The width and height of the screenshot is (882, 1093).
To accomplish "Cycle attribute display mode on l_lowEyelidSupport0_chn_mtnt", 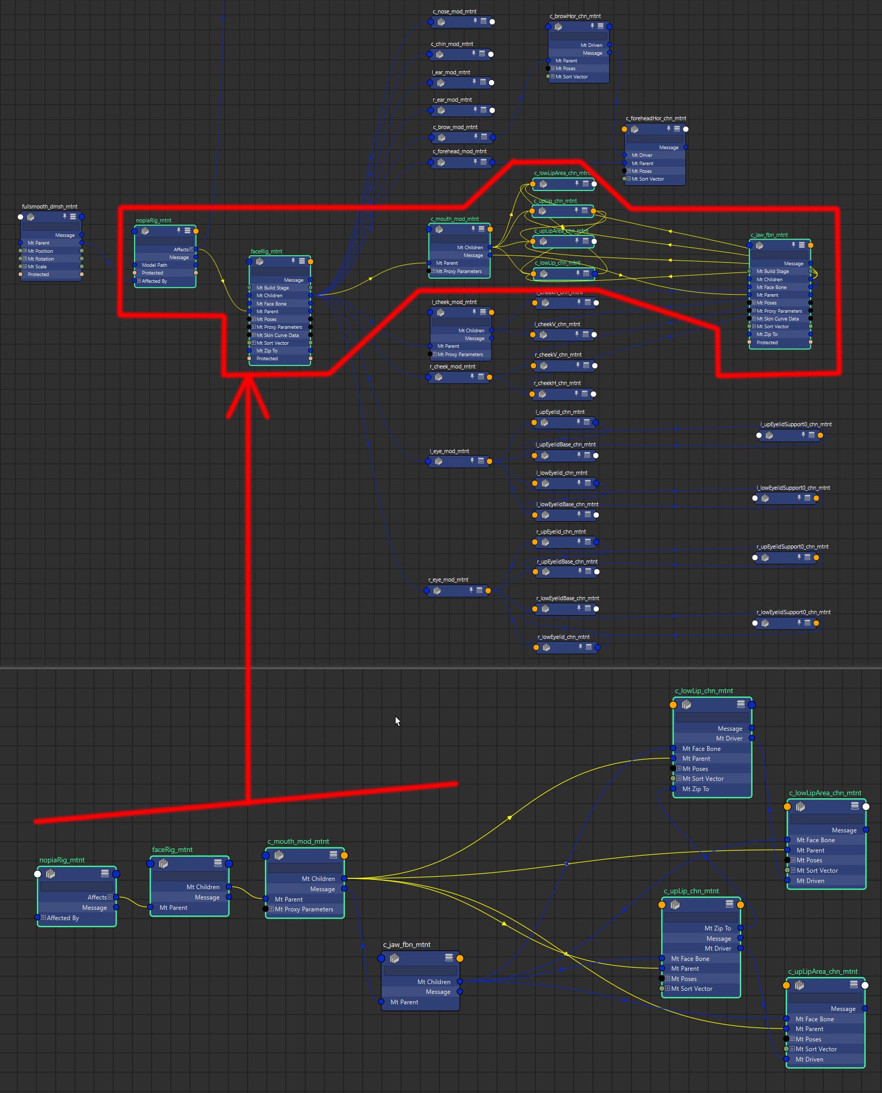I will [807, 497].
